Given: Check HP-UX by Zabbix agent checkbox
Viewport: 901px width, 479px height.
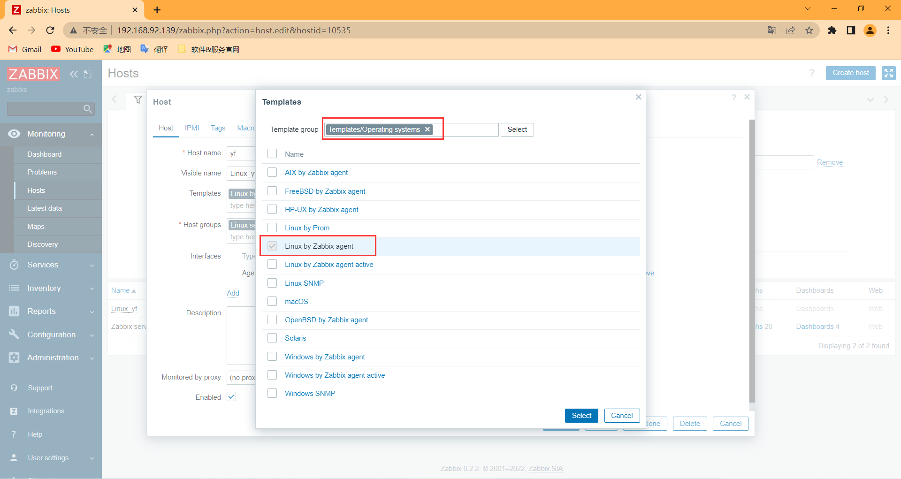Looking at the screenshot, I should 272,209.
